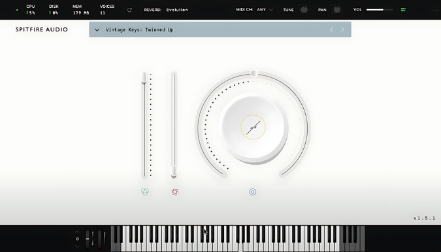
Task: Click the DISK 0% readout
Action: tap(54, 10)
